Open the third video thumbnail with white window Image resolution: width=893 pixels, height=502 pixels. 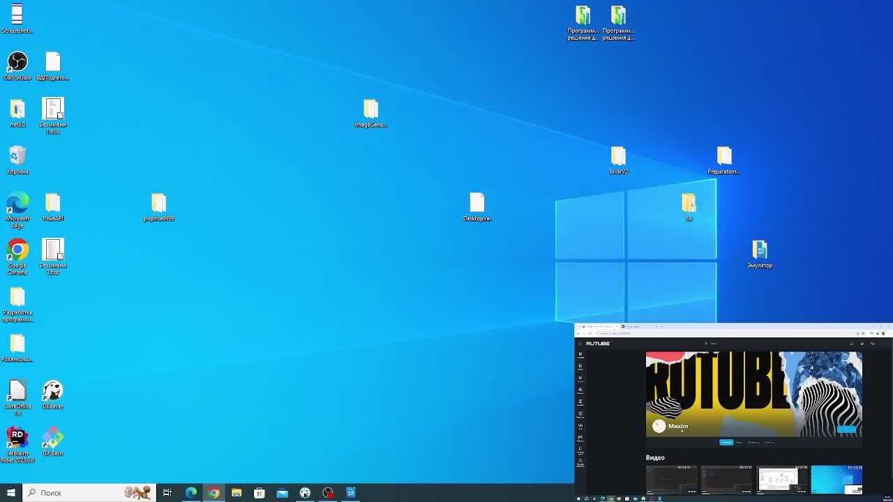click(x=781, y=480)
